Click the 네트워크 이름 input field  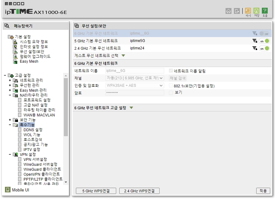click(x=135, y=71)
